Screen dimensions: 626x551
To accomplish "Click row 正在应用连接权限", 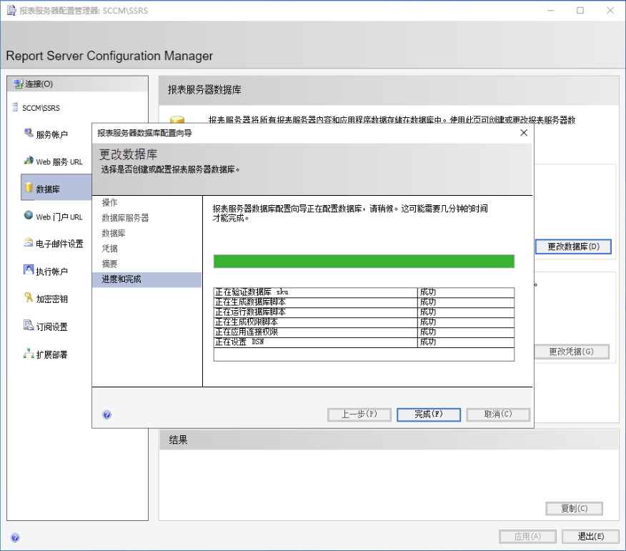I will (x=364, y=332).
